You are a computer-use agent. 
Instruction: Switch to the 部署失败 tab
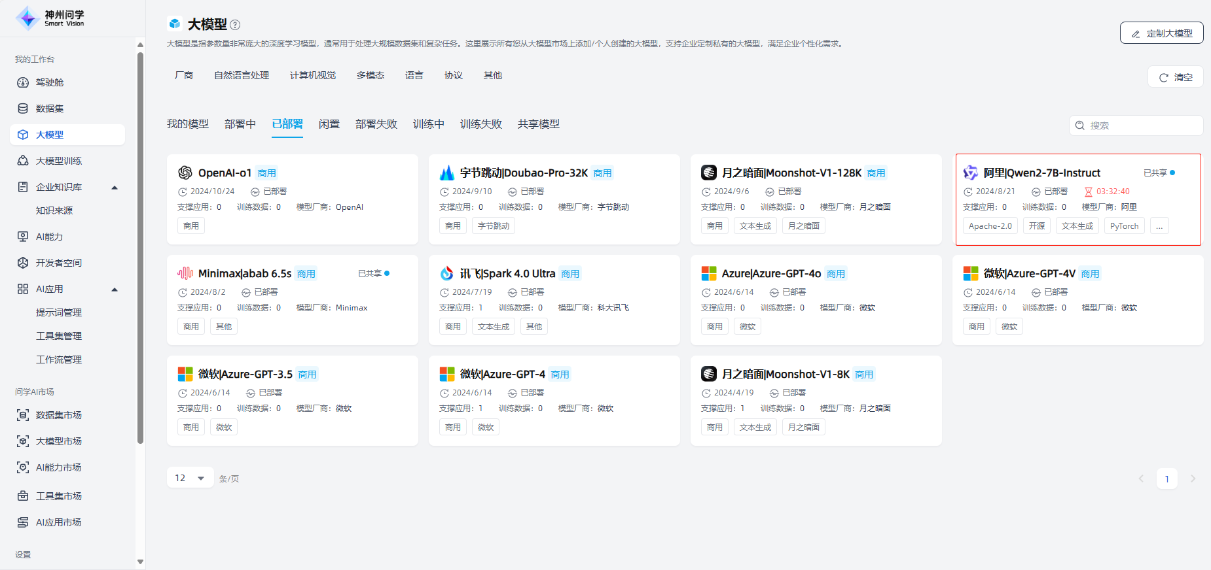click(376, 124)
